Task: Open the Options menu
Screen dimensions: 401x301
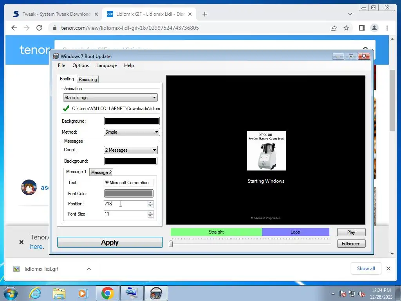Action: pos(81,65)
